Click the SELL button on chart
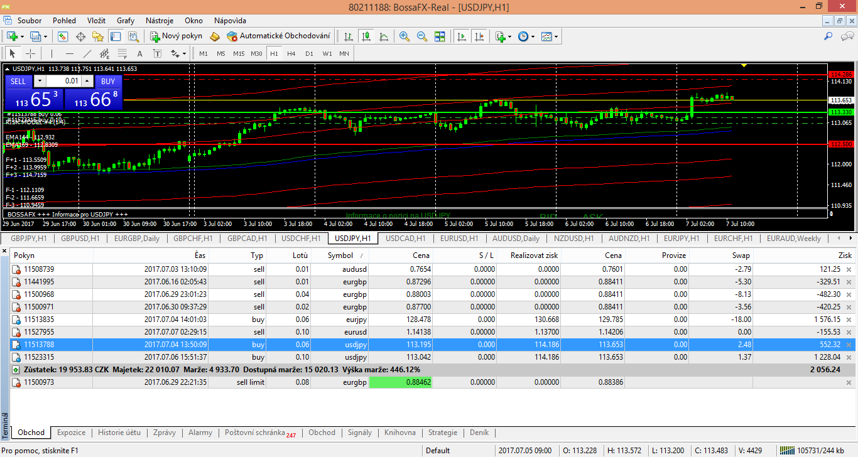Screen dimensions: 858x457 [x=18, y=81]
